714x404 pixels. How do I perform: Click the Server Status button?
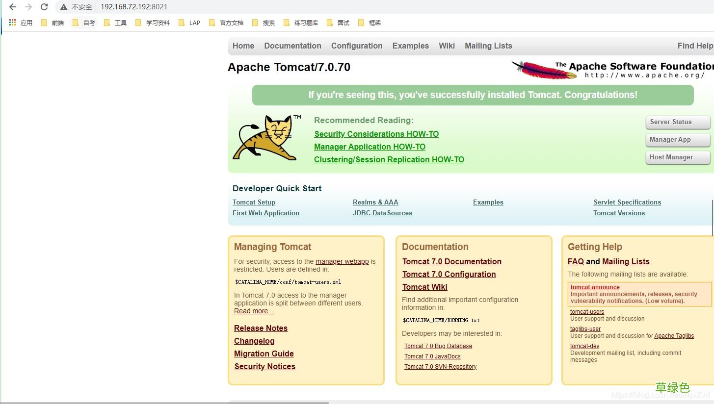(x=678, y=122)
